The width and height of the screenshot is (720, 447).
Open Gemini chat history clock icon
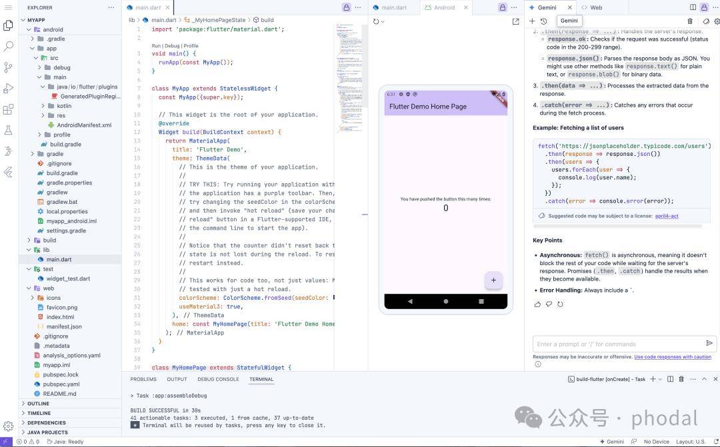[x=543, y=21]
